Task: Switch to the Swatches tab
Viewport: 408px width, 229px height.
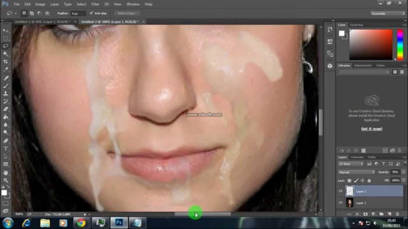Action: point(356,25)
